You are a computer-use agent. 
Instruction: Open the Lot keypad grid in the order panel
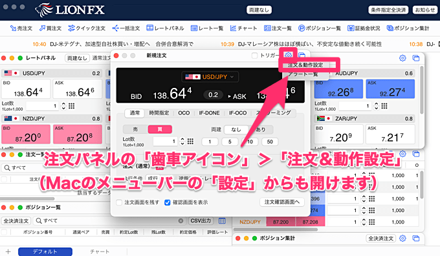pyautogui.click(x=190, y=142)
